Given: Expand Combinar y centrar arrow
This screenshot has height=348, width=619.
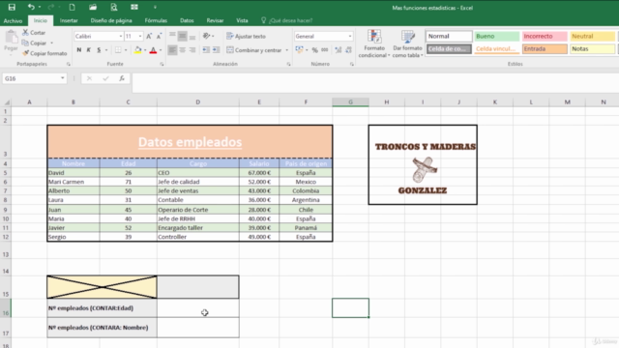Looking at the screenshot, I should [287, 50].
